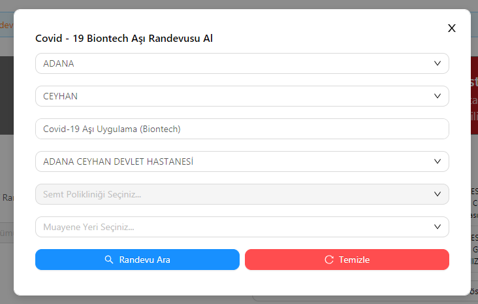The image size is (478, 304).
Task: Click the Covid - 19 Biontech Aşı Randevusu Al heading
Action: click(x=124, y=39)
